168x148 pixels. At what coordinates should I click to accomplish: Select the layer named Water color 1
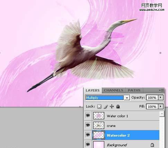click(117, 116)
